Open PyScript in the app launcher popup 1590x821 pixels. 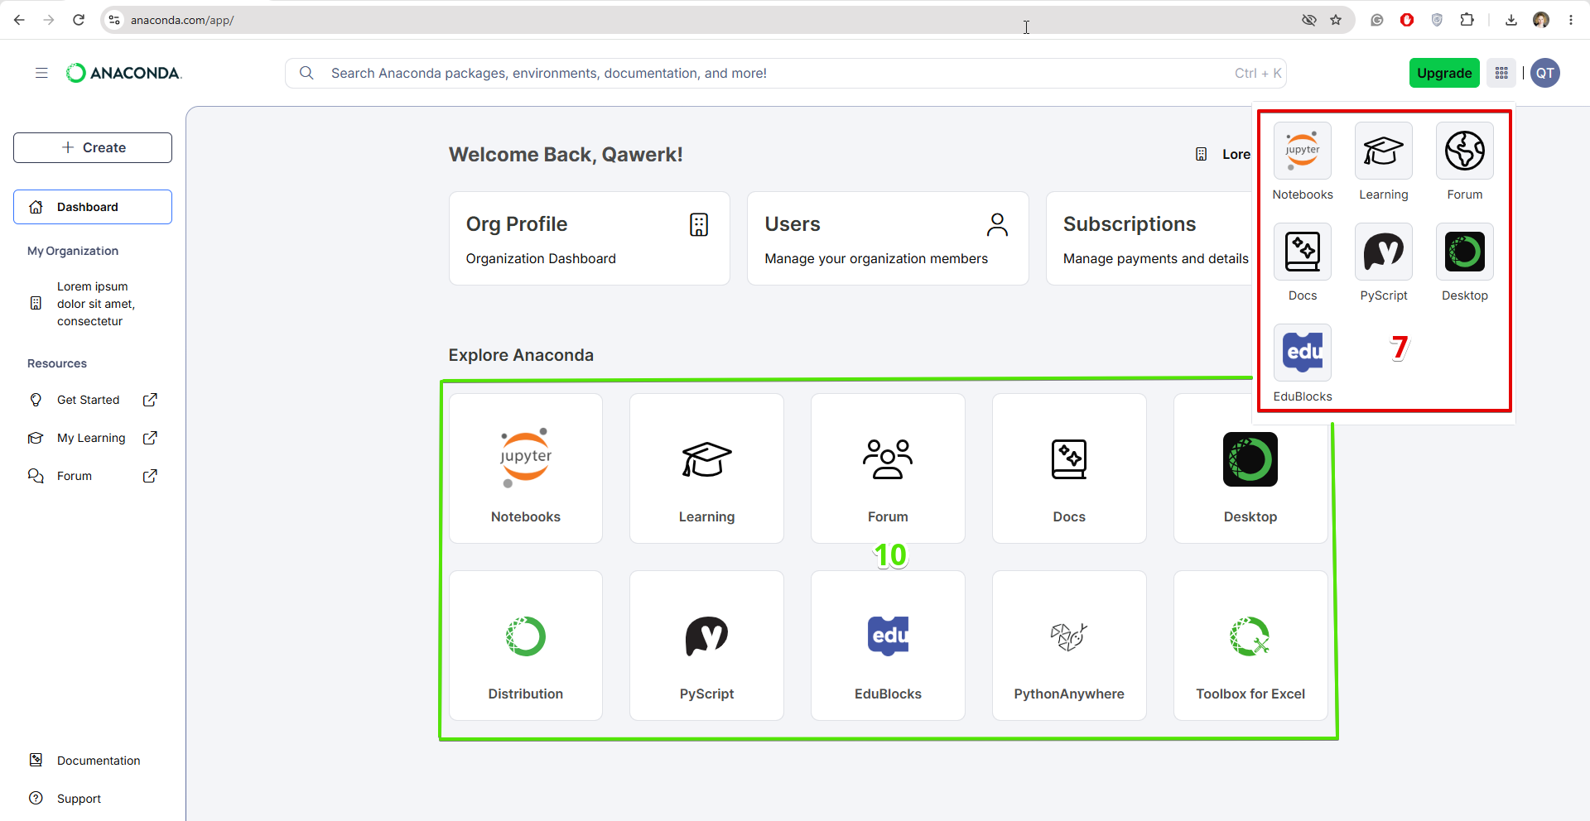[x=1384, y=263]
